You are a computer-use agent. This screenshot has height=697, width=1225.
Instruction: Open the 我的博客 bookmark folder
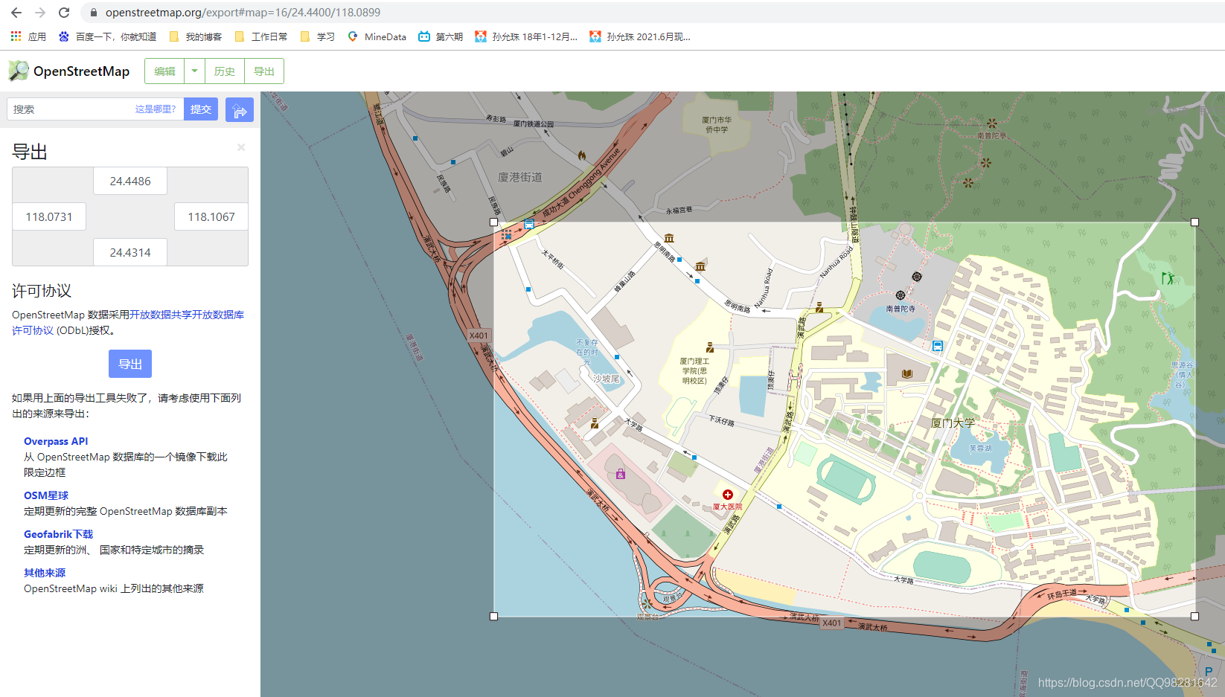pos(196,36)
